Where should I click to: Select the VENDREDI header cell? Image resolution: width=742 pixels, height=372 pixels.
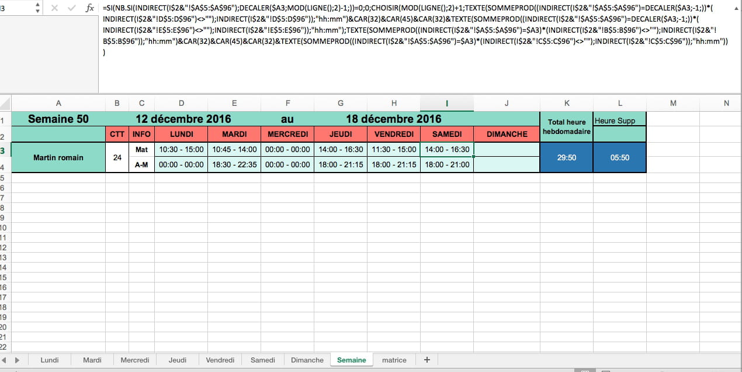pyautogui.click(x=394, y=134)
